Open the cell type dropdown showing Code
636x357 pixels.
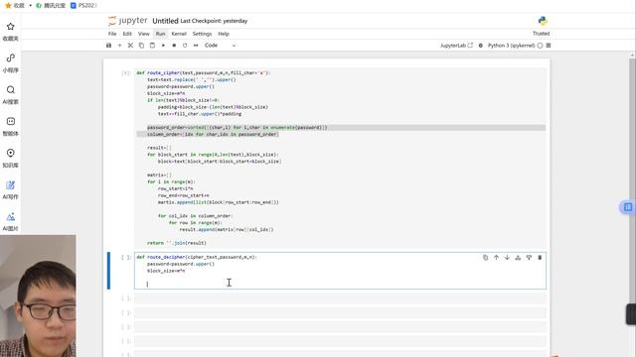220,46
